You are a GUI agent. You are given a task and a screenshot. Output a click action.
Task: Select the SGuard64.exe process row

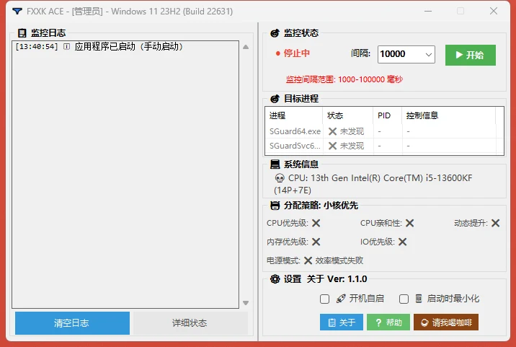click(x=383, y=131)
